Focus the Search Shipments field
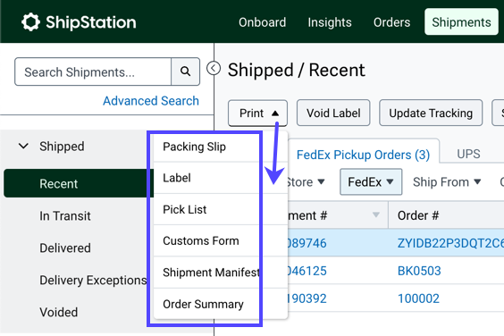This screenshot has height=336, width=504. 93,71
